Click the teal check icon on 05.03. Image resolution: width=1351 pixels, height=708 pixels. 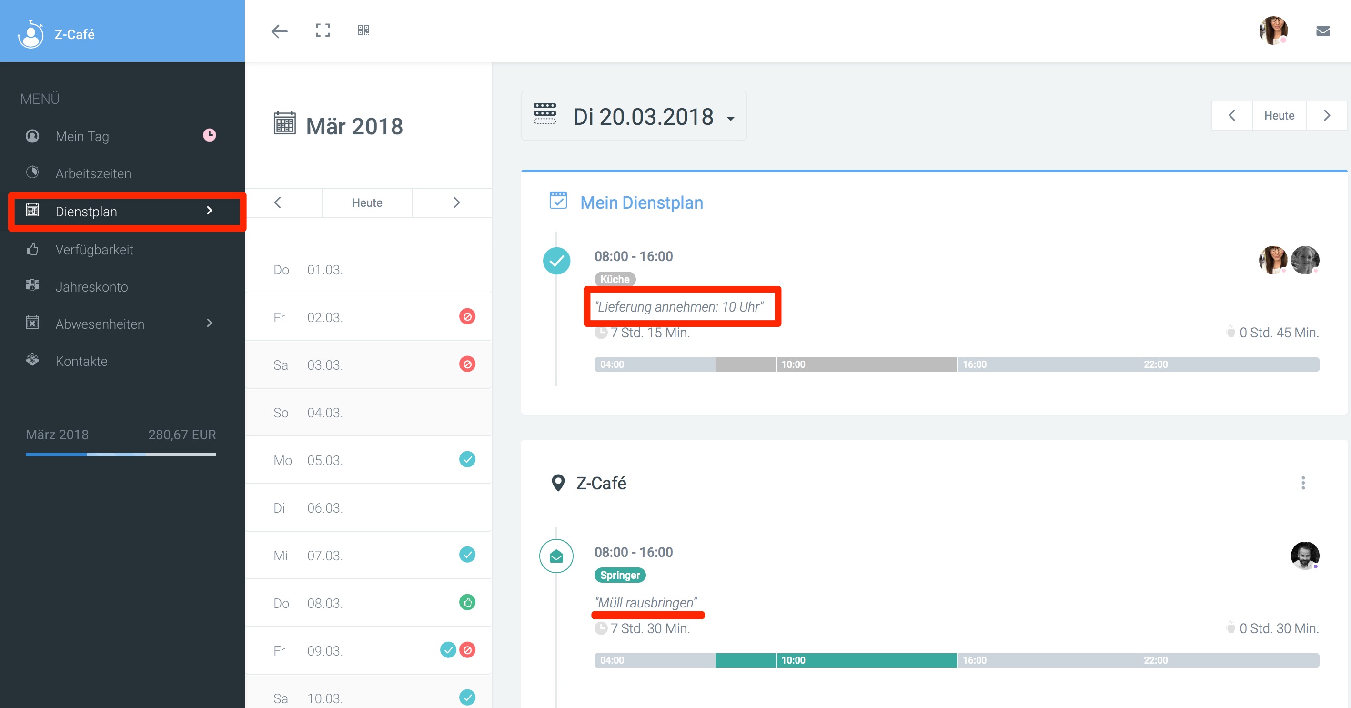[467, 459]
